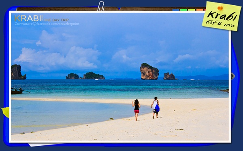243x151 pixels.
Task: Click the ONE DAY TRIP subtitle
Action: click(x=56, y=20)
